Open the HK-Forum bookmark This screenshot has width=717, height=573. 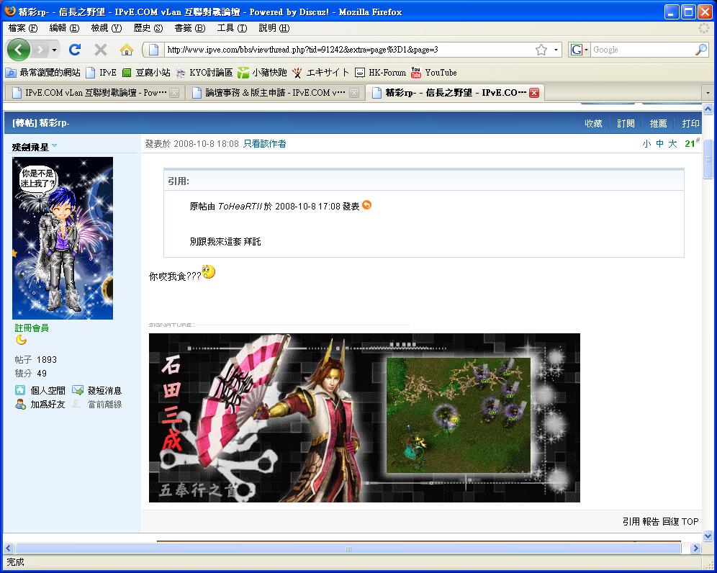pos(380,72)
